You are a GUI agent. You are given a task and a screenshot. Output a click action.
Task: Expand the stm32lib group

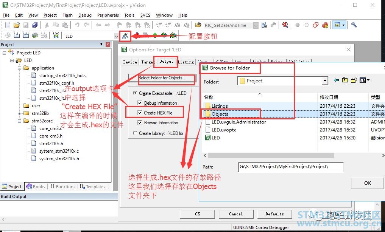coord(19,113)
